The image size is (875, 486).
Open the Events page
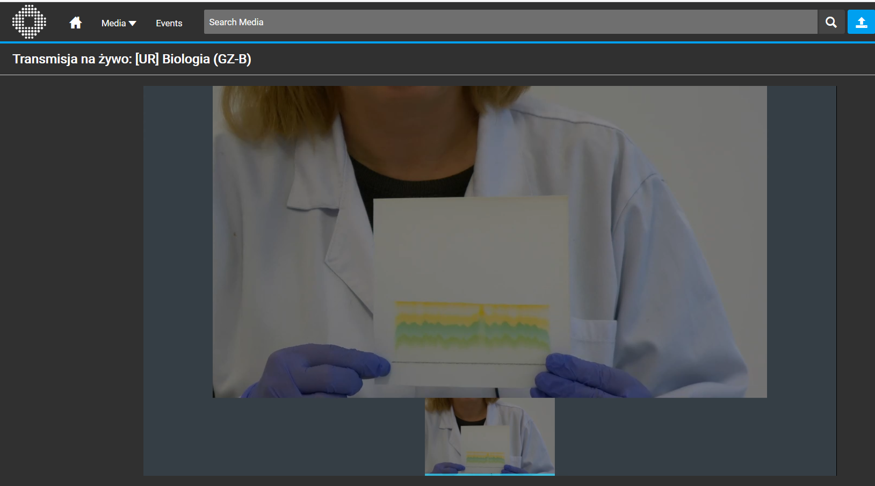click(x=169, y=23)
